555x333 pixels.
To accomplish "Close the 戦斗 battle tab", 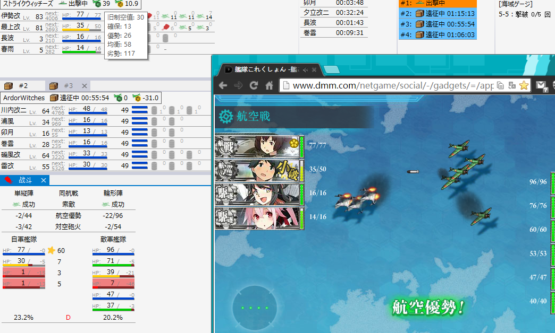I will click(x=43, y=180).
